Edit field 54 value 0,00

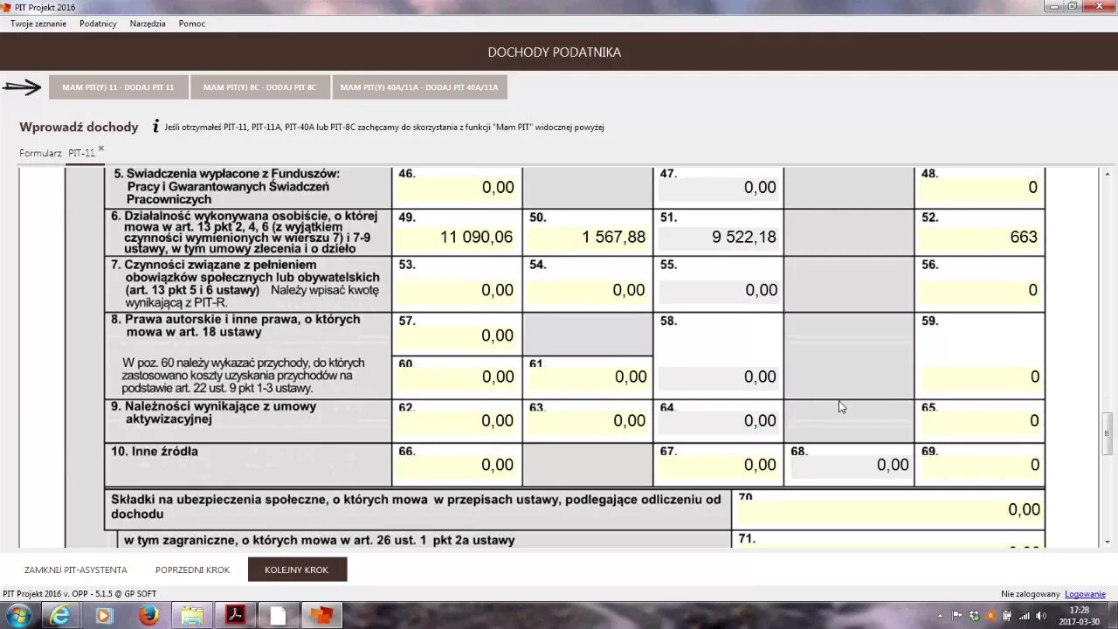[588, 290]
